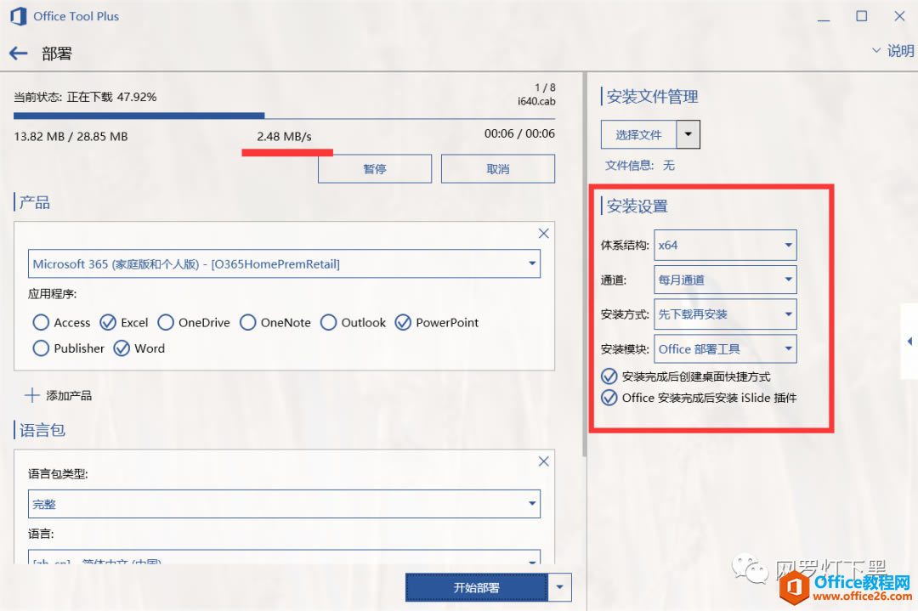Open the 语言 zh-cn dropdown

point(284,557)
